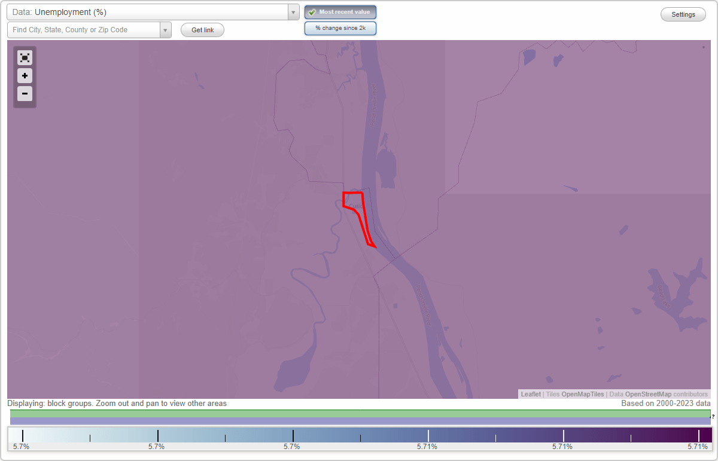718x461 pixels.
Task: Click the color legend gradient scale
Action: (x=360, y=435)
